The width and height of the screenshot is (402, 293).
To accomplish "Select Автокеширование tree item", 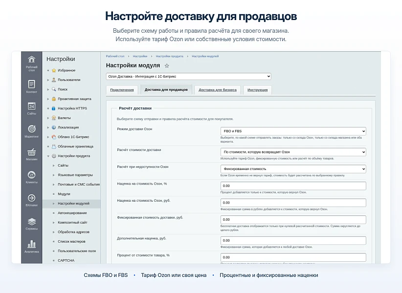I will tap(72, 213).
